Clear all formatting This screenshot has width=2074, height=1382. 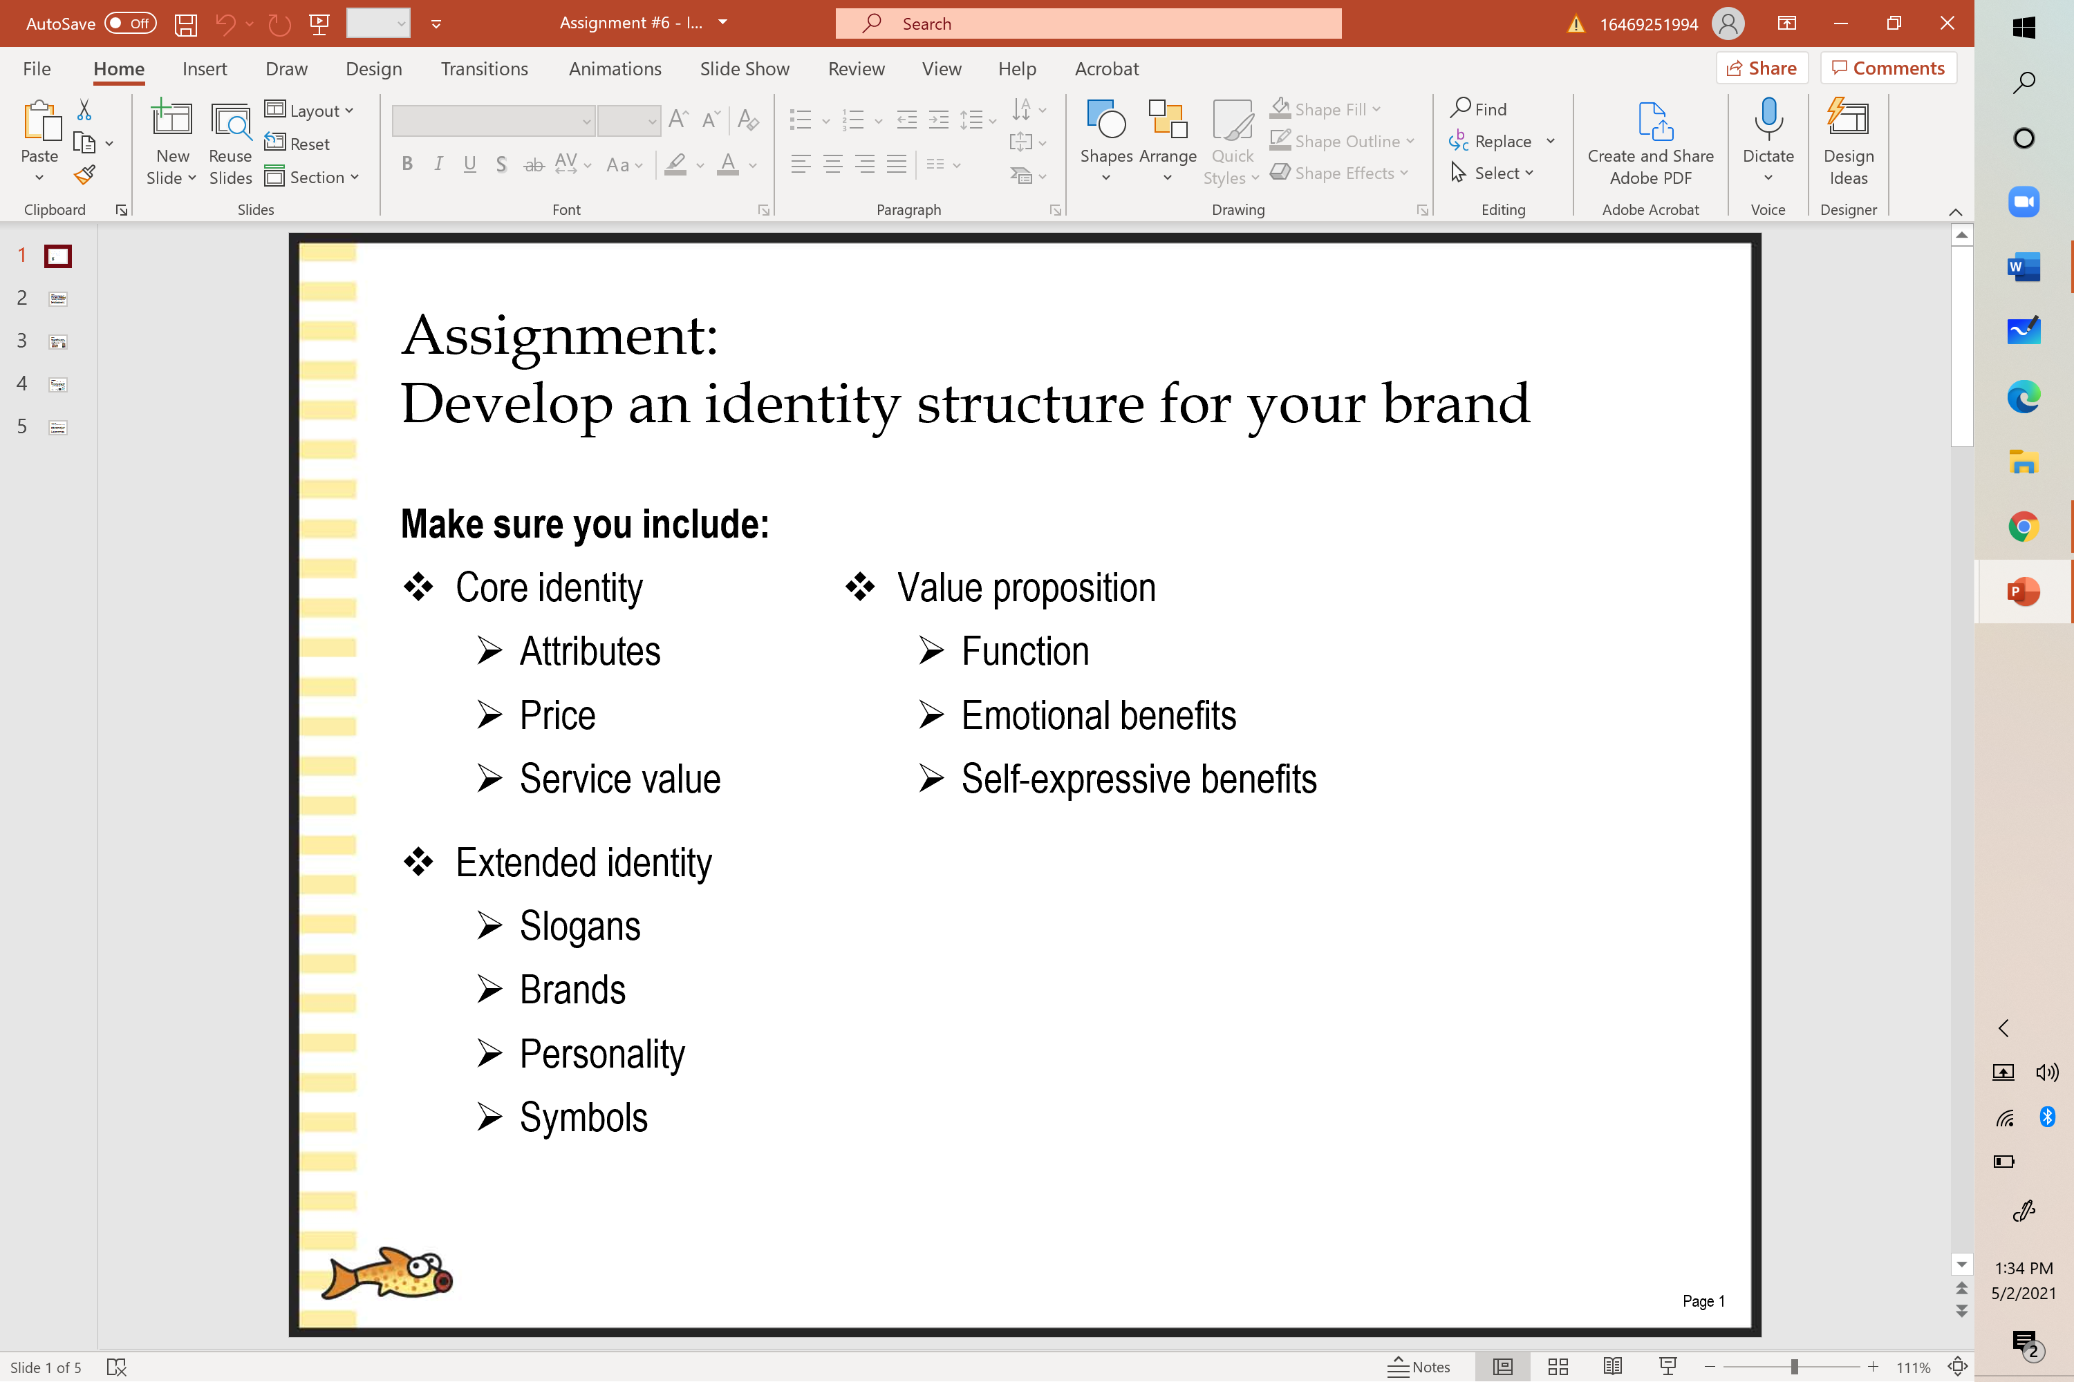pos(748,119)
